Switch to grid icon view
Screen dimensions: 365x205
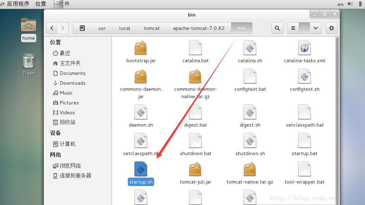coord(304,28)
